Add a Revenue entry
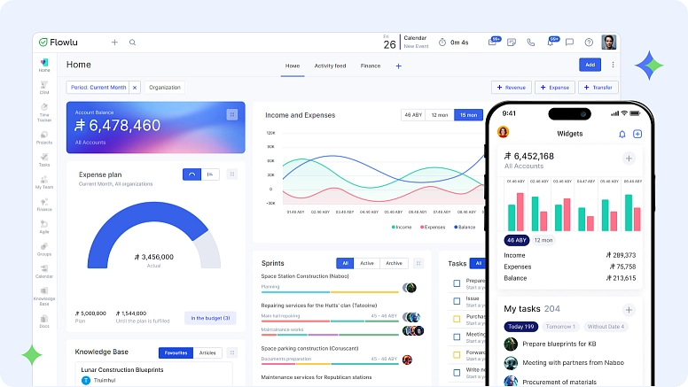The height and width of the screenshot is (387, 688). 512,87
